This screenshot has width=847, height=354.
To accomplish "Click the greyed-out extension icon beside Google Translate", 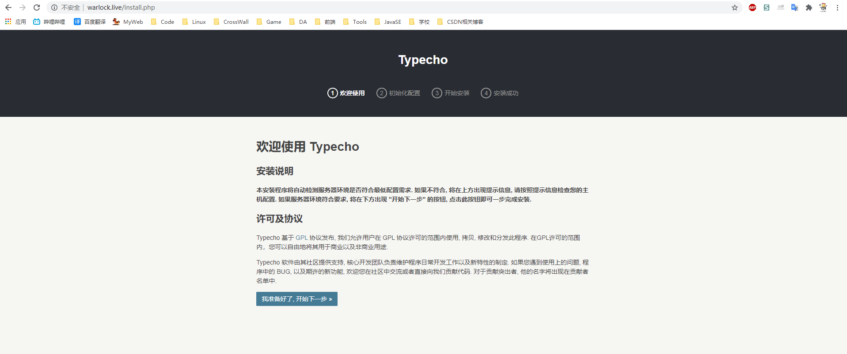I will pyautogui.click(x=781, y=7).
